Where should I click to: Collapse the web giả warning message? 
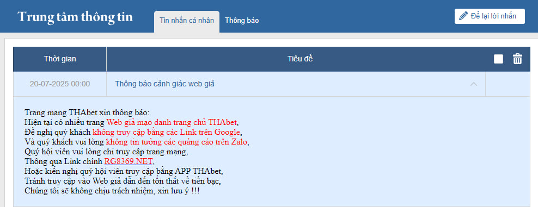(474, 84)
